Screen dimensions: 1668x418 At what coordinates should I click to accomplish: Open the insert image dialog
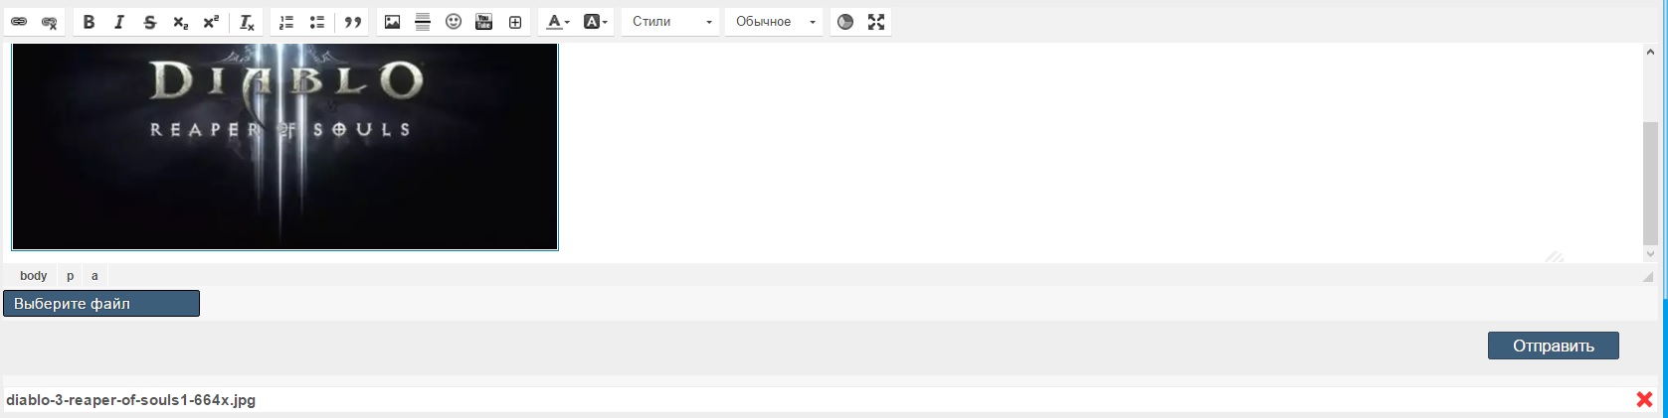click(392, 22)
